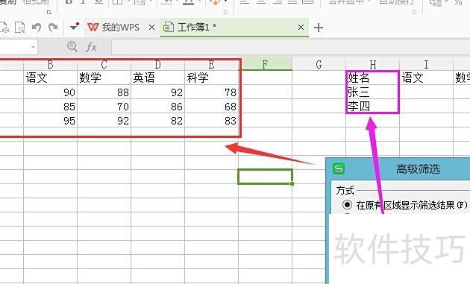Choose 在原有区域显示筛选结果 radio option
The width and height of the screenshot is (470, 284).
(x=347, y=204)
